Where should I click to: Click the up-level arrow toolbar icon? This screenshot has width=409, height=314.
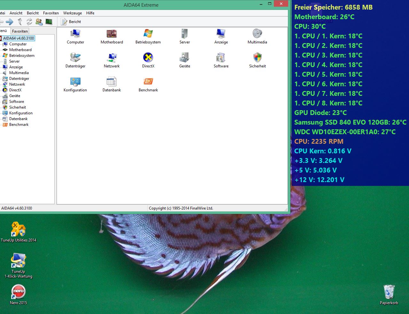[20, 22]
